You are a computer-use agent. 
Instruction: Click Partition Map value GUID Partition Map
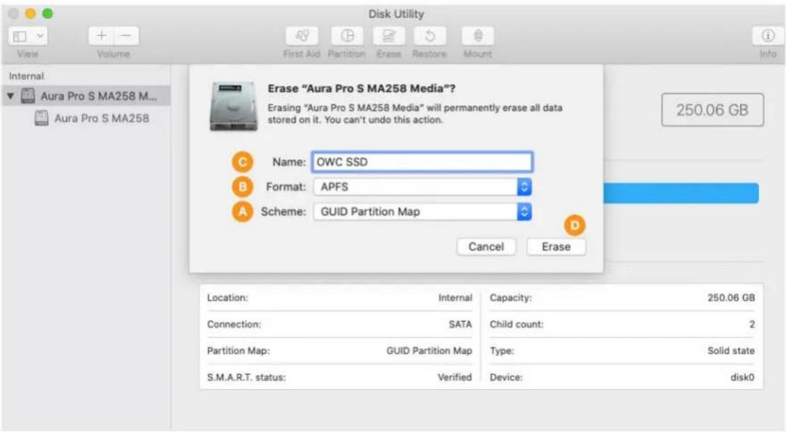pyautogui.click(x=429, y=351)
